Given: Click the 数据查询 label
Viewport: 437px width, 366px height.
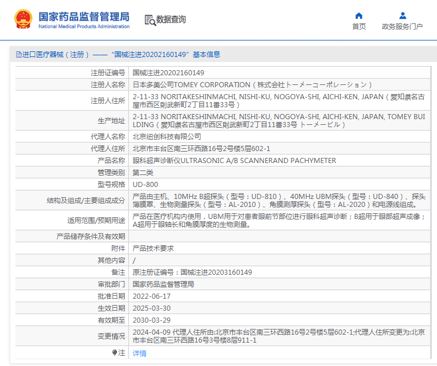Looking at the screenshot, I should tap(171, 19).
